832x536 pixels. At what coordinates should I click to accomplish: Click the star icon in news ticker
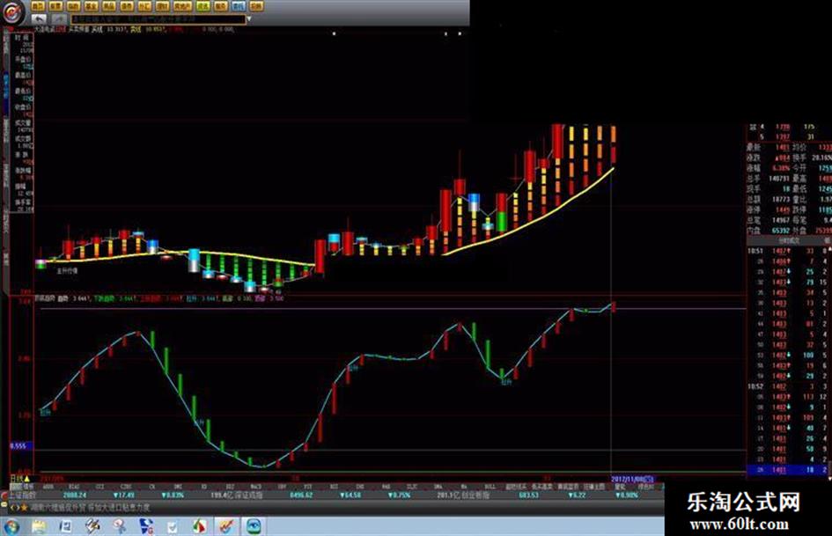pos(25,508)
